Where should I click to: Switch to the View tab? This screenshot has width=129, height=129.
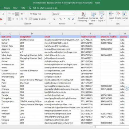pos(15,8)
